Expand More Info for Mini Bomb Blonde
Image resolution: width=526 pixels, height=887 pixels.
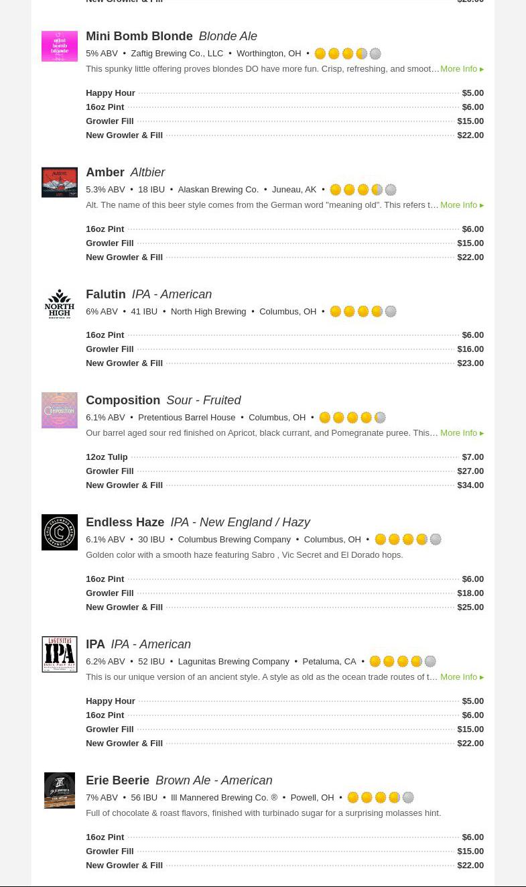coord(462,69)
